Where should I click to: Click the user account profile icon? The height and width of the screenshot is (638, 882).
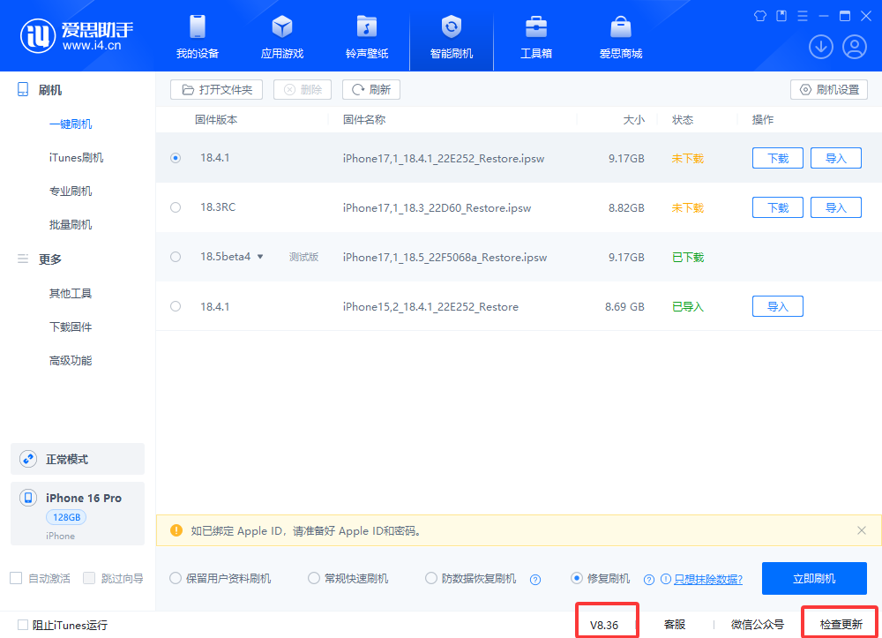coord(854,47)
